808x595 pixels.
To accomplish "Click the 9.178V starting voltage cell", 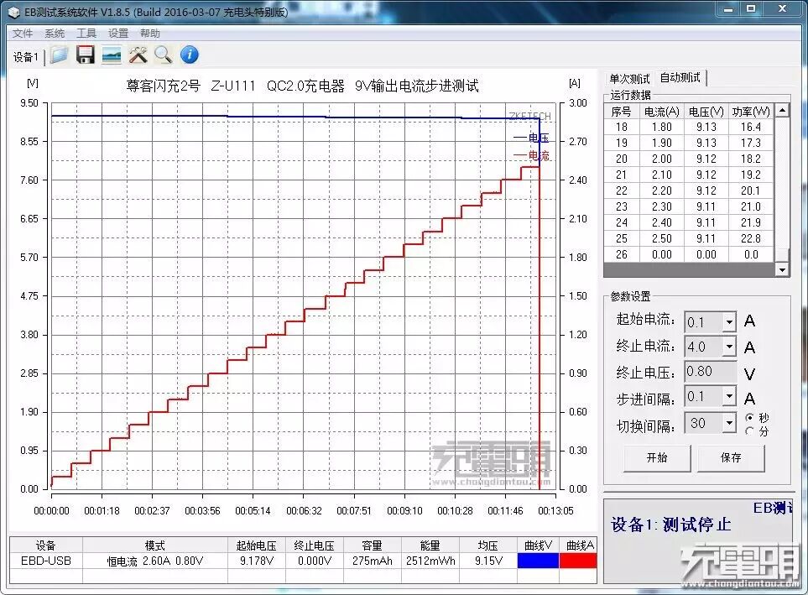I will (257, 561).
